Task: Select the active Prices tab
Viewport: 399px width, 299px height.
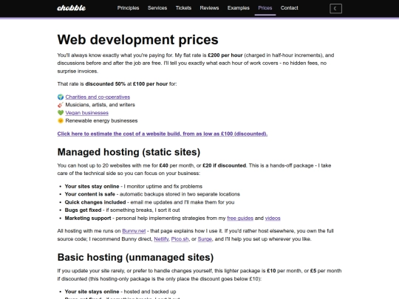Action: pos(265,8)
